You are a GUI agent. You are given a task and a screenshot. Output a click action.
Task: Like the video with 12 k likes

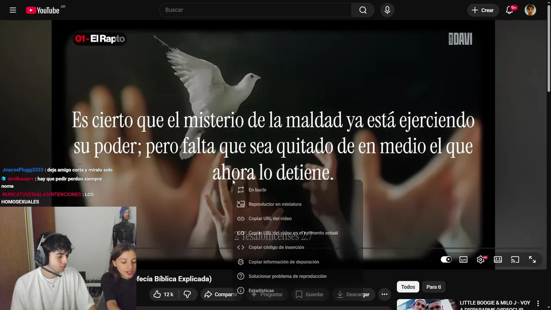click(164, 294)
